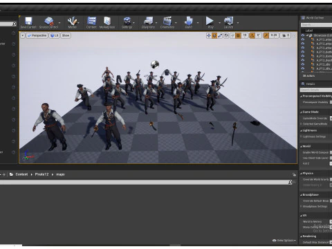332x249 pixels.
Task: Expand Broadphase Settings row
Action: tap(302, 207)
